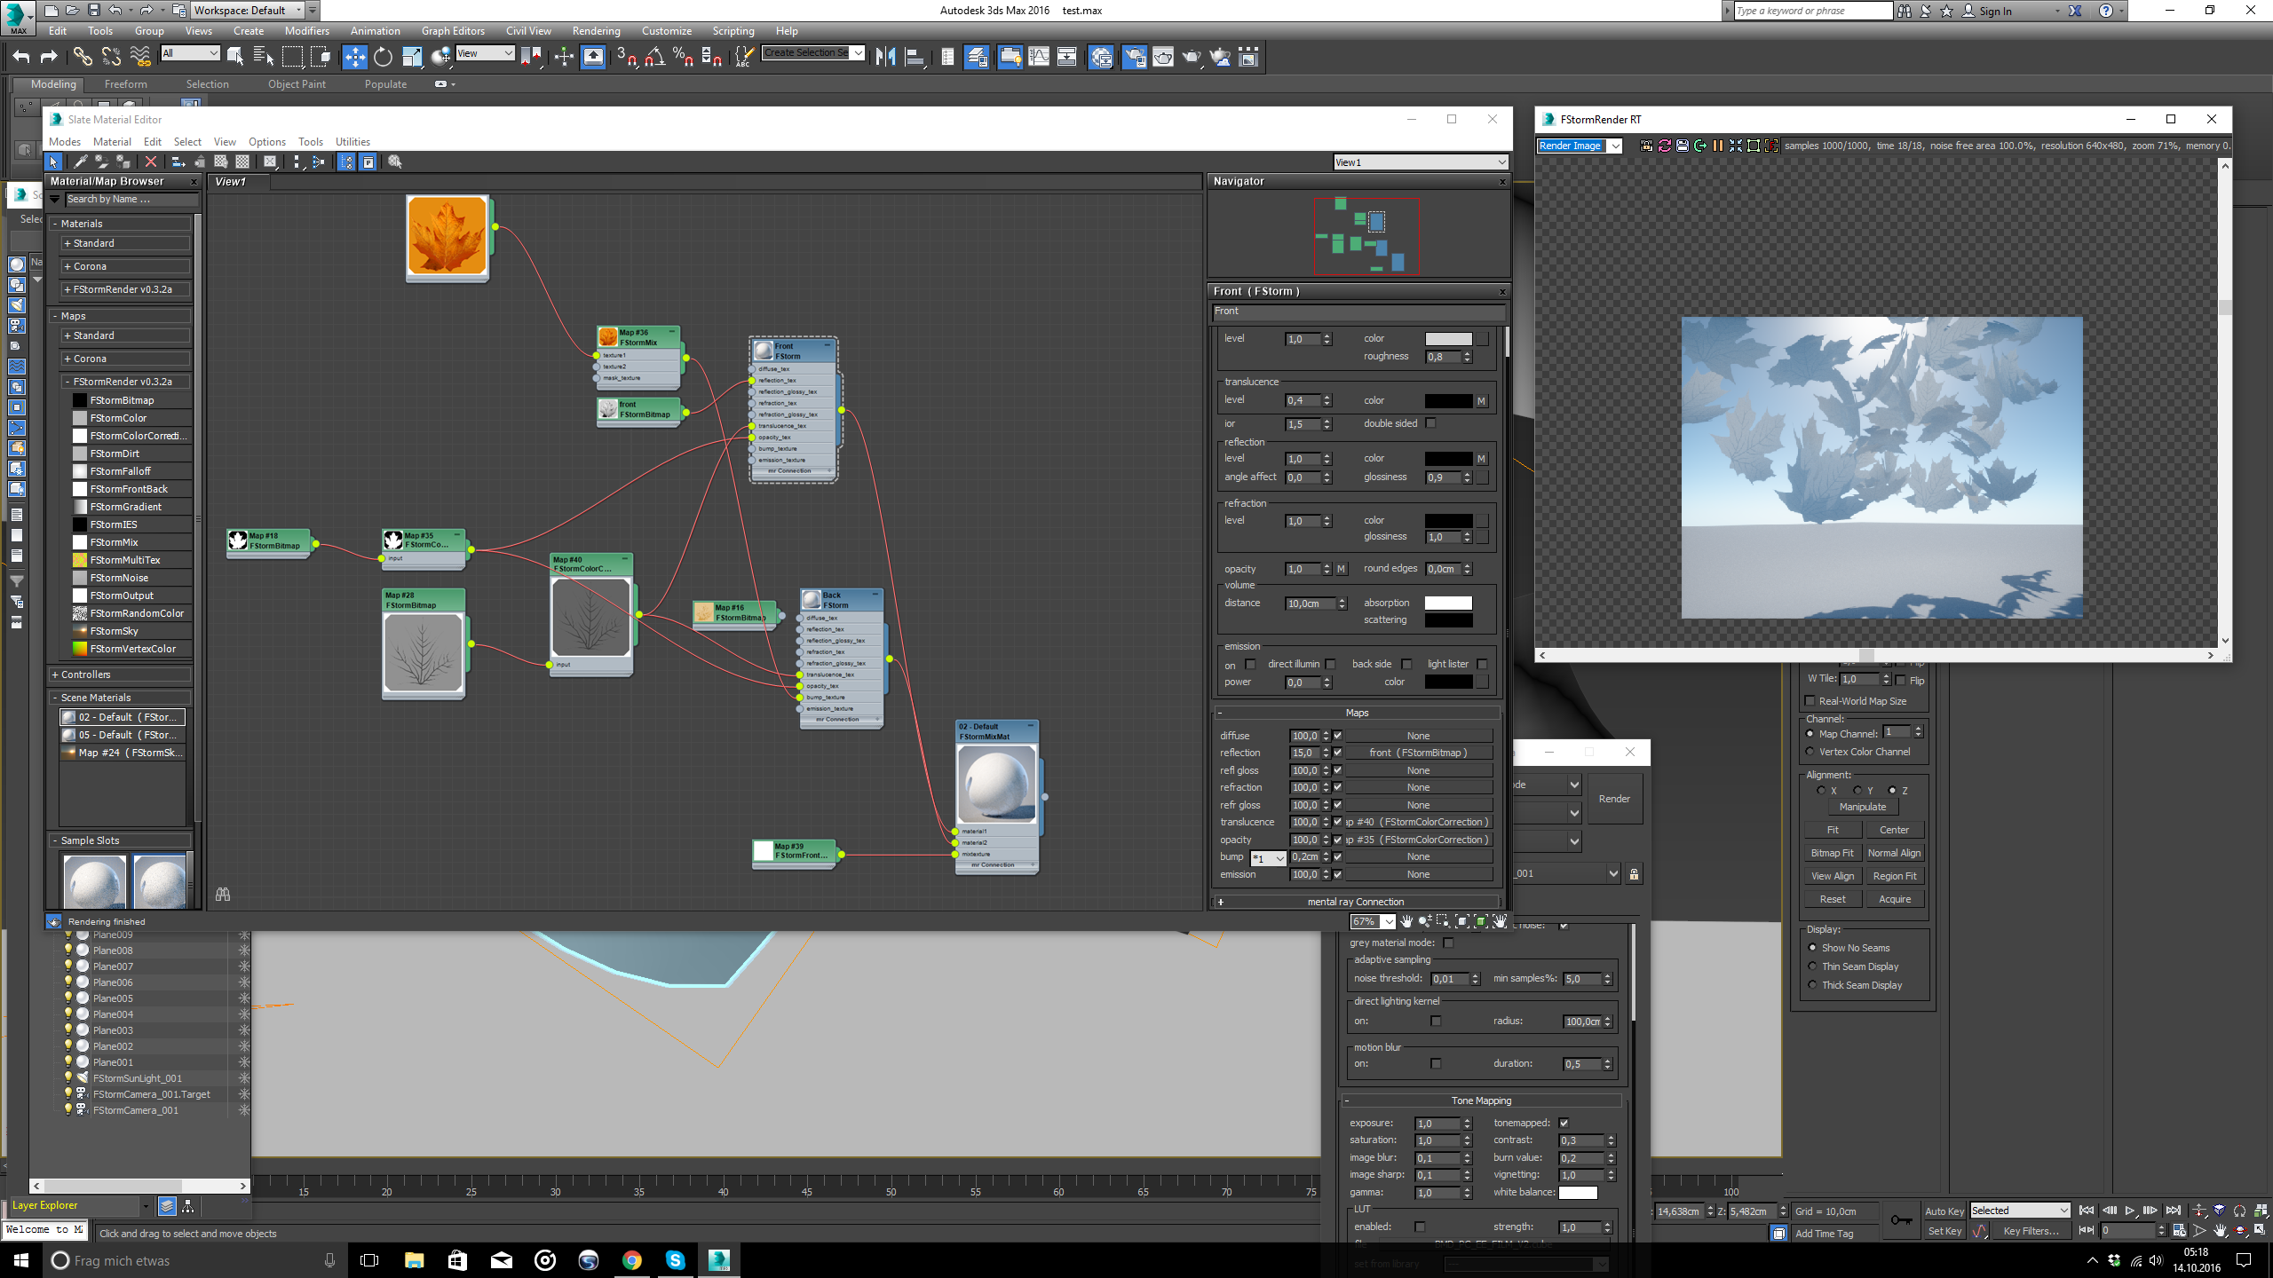
Task: Switch to the Freeform ribbon tab
Action: (x=126, y=84)
